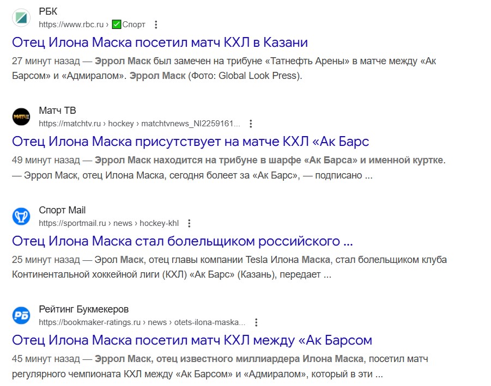Select the "Спорт Mail" source name
491x386 pixels.
tap(62, 211)
